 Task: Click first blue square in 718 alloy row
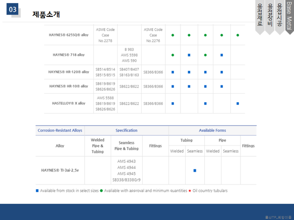[189, 55]
